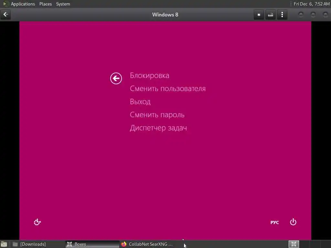Open the power options icon
The height and width of the screenshot is (248, 331).
click(x=293, y=222)
